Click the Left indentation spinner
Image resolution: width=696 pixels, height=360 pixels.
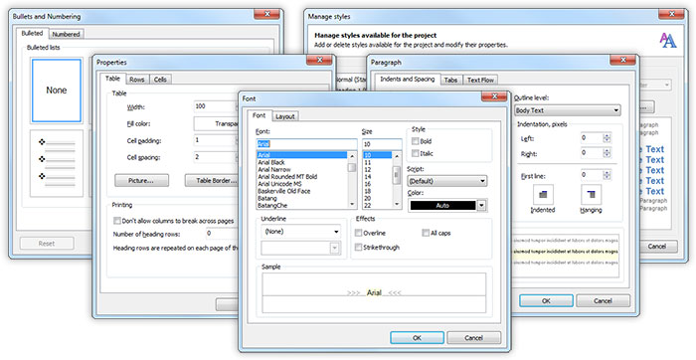pos(607,138)
